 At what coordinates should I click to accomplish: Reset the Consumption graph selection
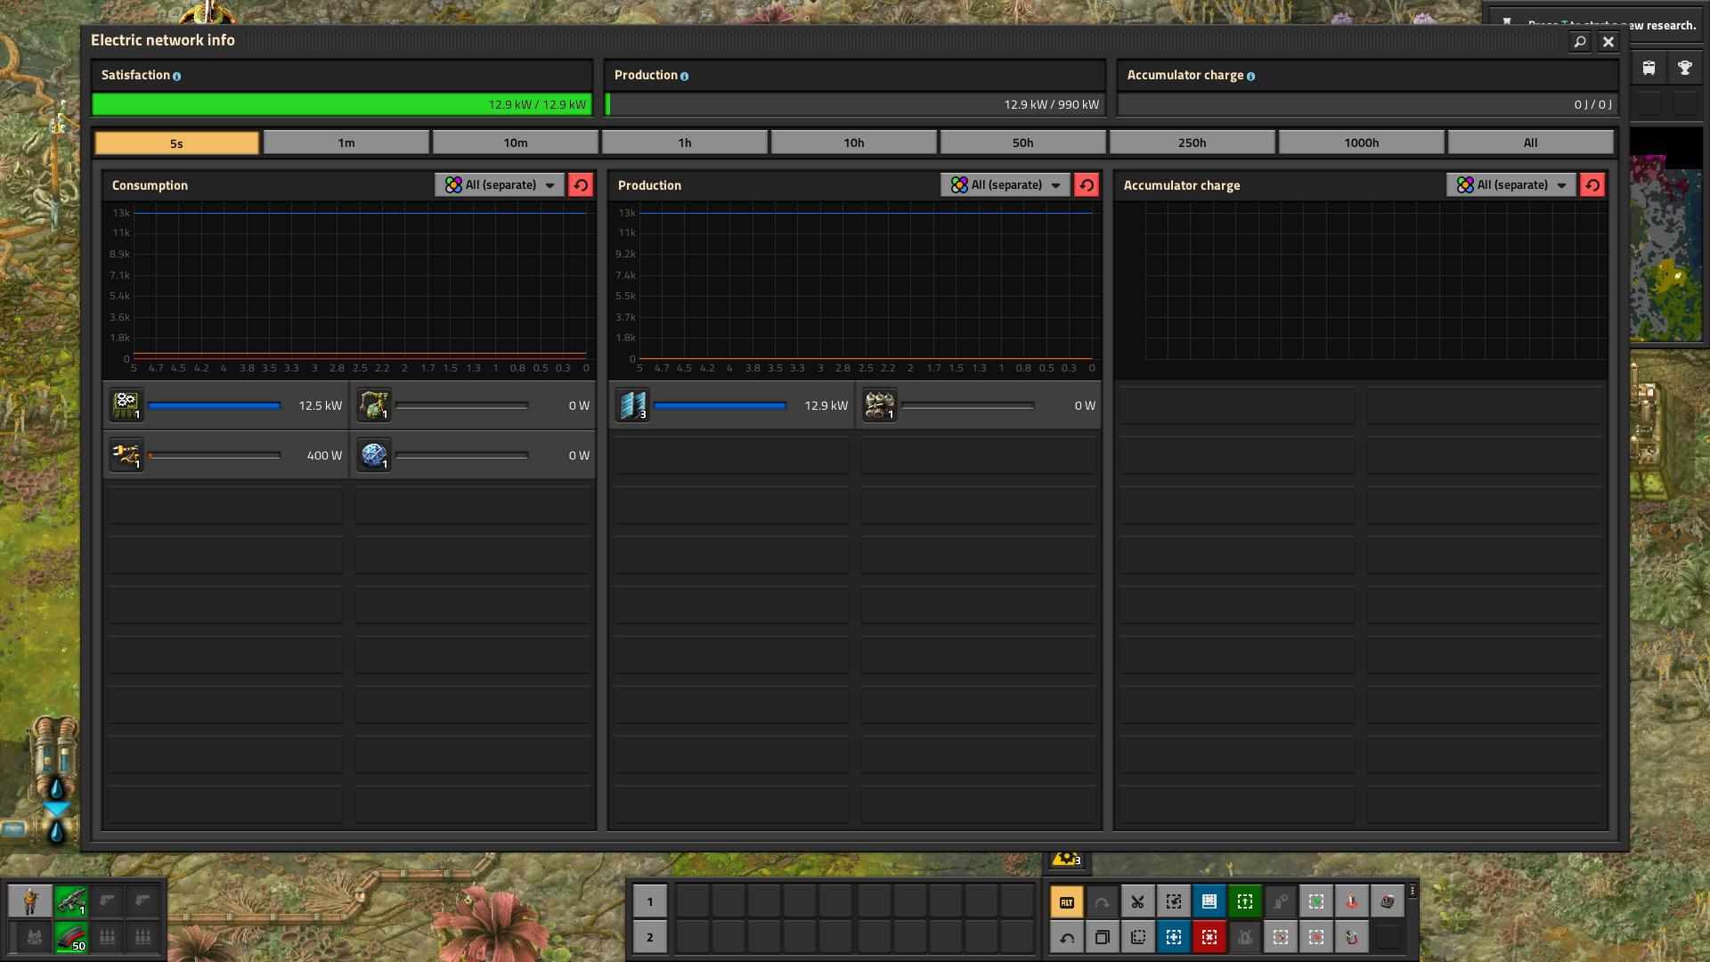point(581,184)
